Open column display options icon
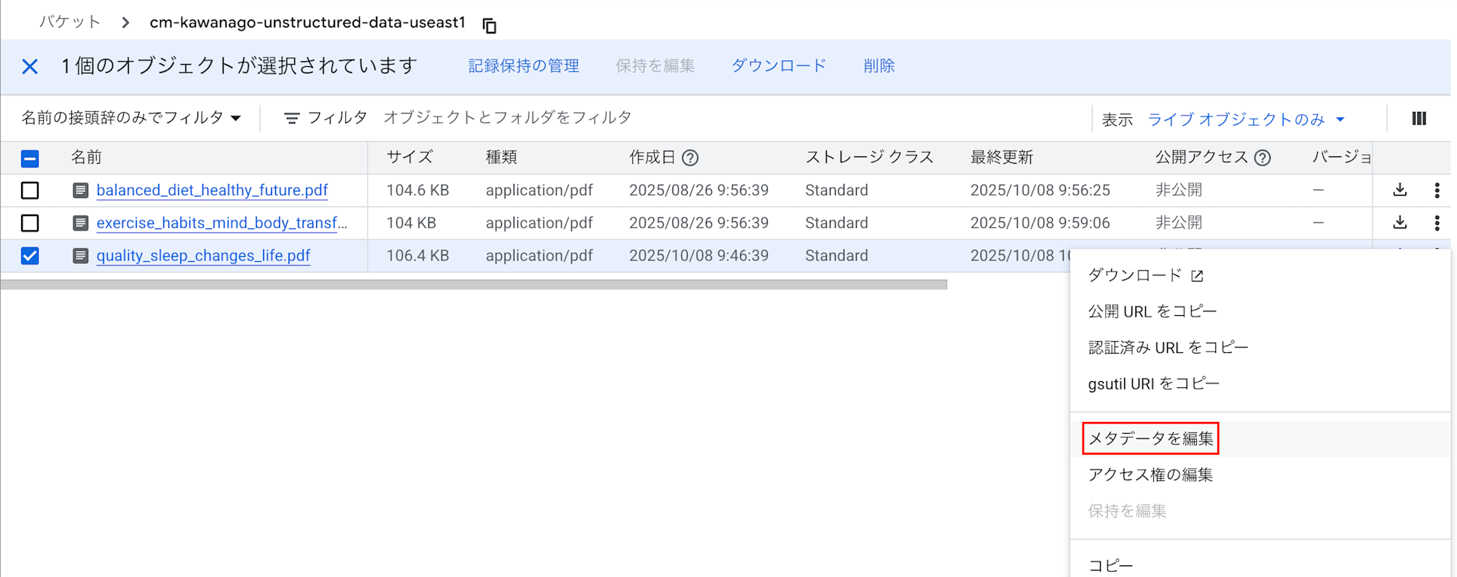Viewport: 1457px width, 577px height. [1418, 119]
